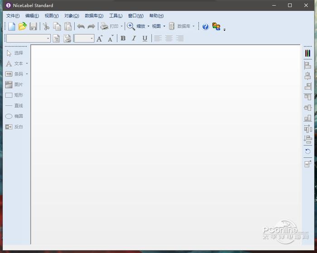Click the Cut scissors icon
The height and width of the screenshot is (253, 317).
[x=46, y=27]
